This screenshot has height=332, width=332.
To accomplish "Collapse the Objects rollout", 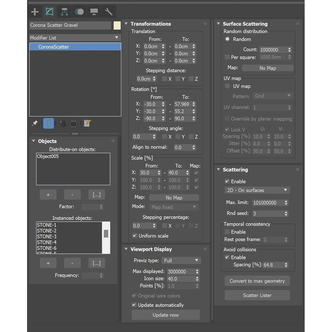I will click(x=34, y=141).
